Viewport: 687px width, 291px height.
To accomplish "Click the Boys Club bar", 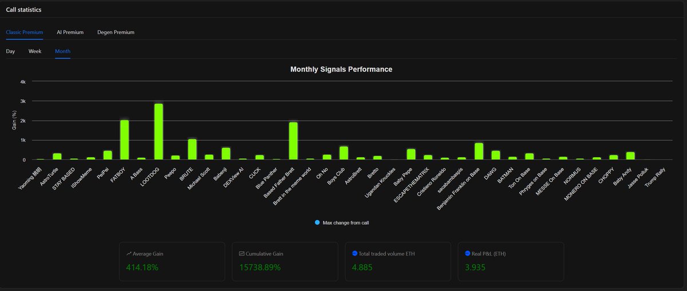I will [x=343, y=153].
